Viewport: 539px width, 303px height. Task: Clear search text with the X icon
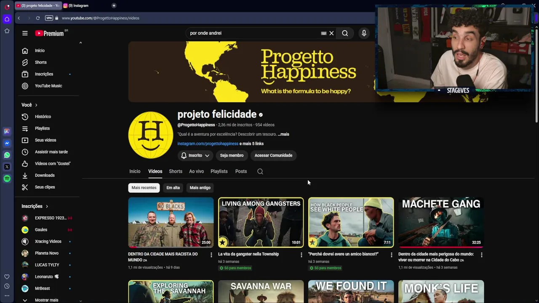331,33
